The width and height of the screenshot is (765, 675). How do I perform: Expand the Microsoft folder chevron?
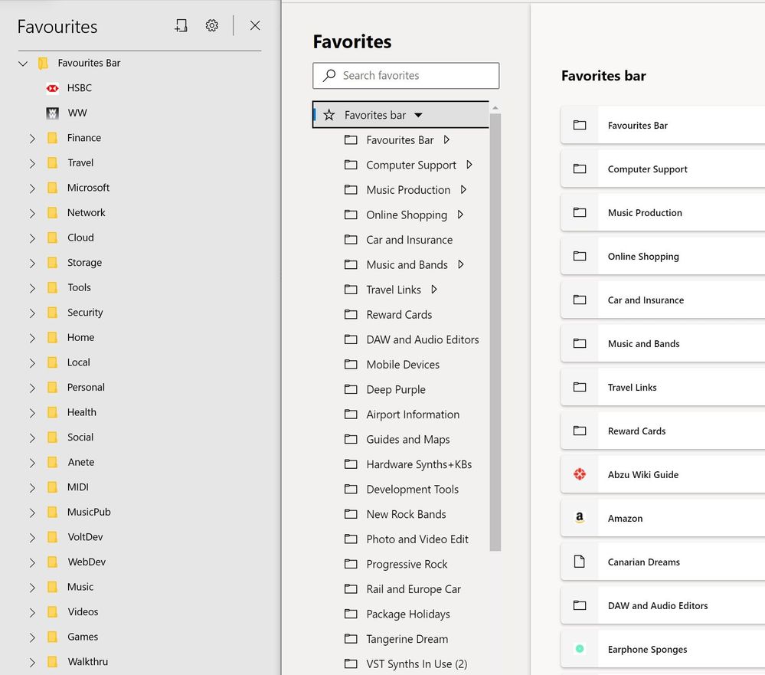pos(32,188)
